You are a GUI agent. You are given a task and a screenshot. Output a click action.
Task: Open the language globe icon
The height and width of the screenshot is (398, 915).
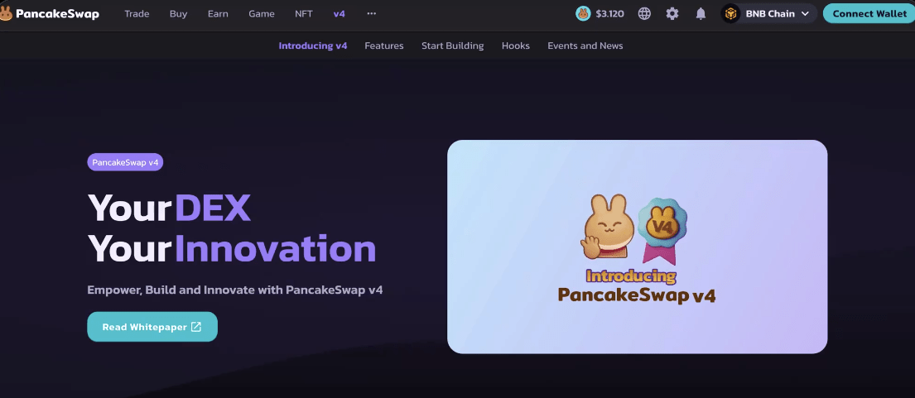click(x=644, y=13)
